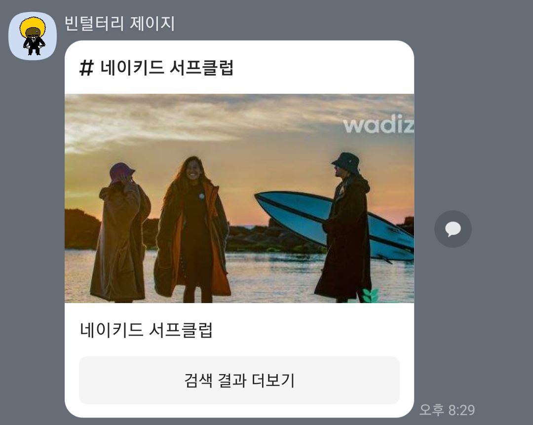
Task: Click the black bucket hat in photo
Action: pos(346,163)
